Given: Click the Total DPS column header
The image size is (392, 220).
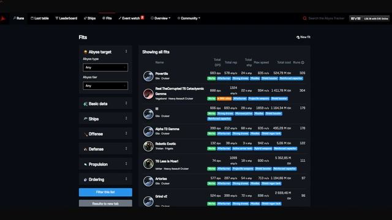Looking at the screenshot, I should click(217, 62).
